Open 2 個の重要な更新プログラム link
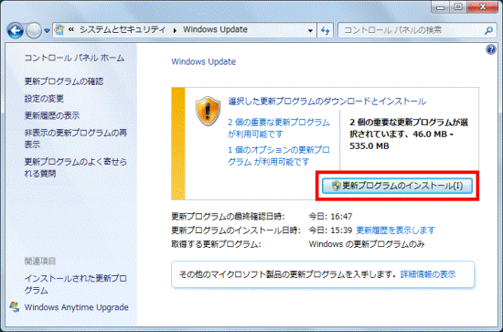Screen dimensions: 503x332 click(x=279, y=128)
